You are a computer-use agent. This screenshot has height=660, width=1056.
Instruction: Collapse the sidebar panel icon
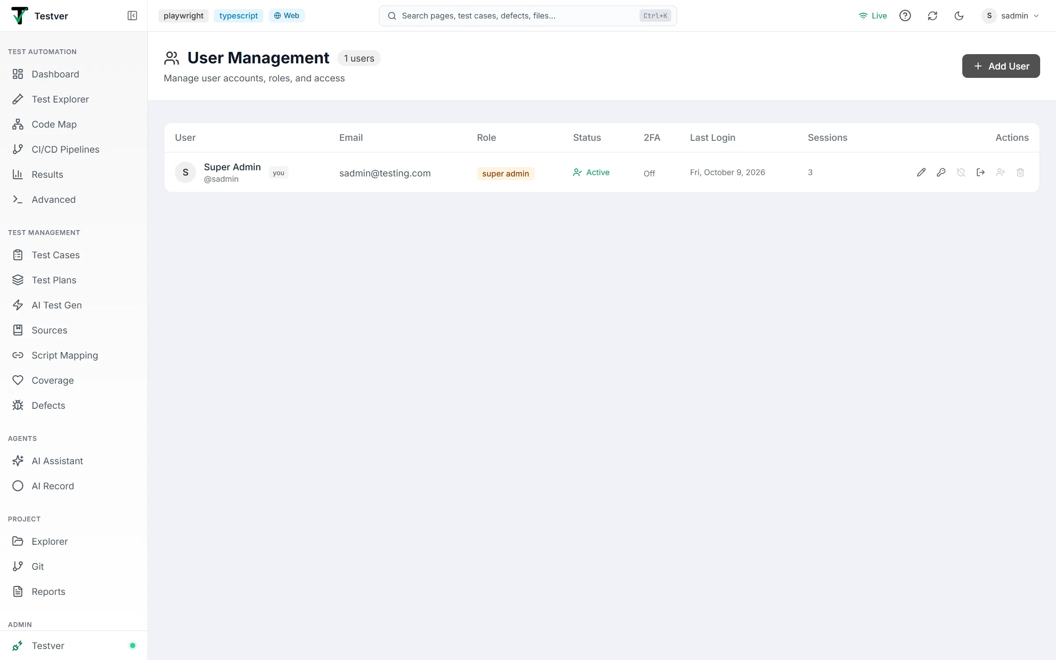(132, 16)
